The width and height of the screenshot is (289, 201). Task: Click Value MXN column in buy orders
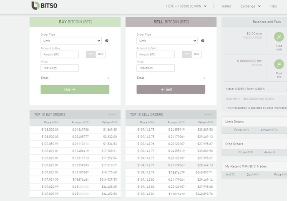(x=109, y=122)
